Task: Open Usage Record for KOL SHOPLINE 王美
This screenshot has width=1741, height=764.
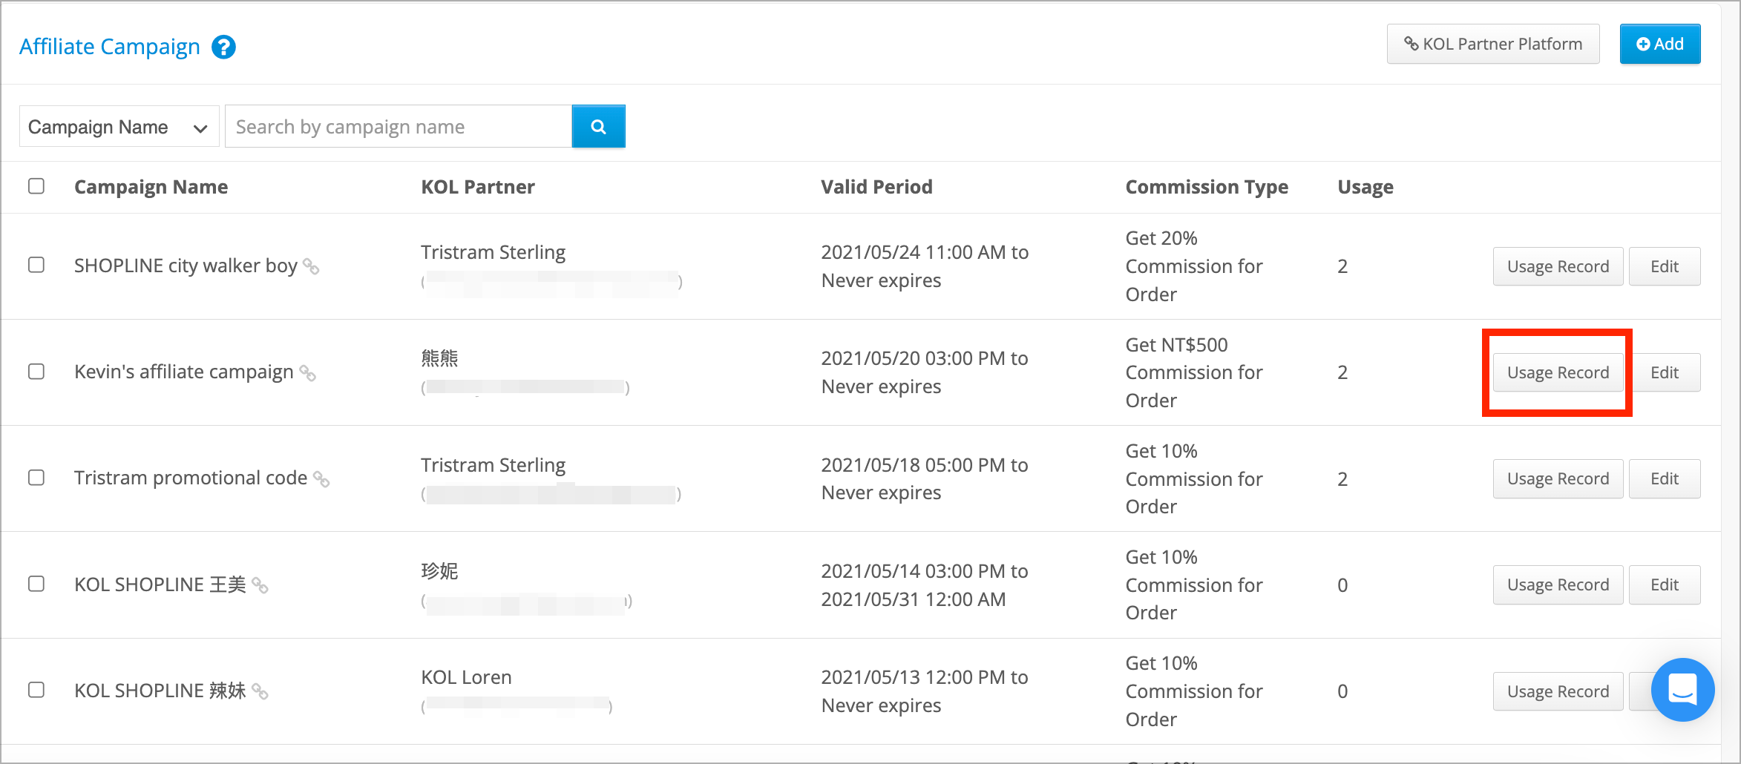Action: pyautogui.click(x=1558, y=584)
